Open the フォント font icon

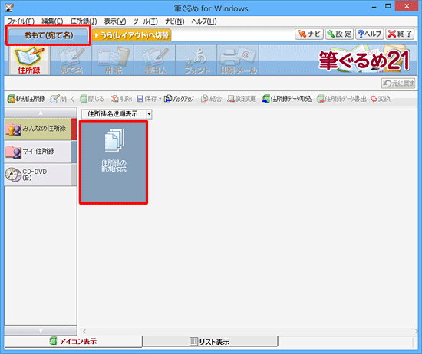(x=196, y=61)
